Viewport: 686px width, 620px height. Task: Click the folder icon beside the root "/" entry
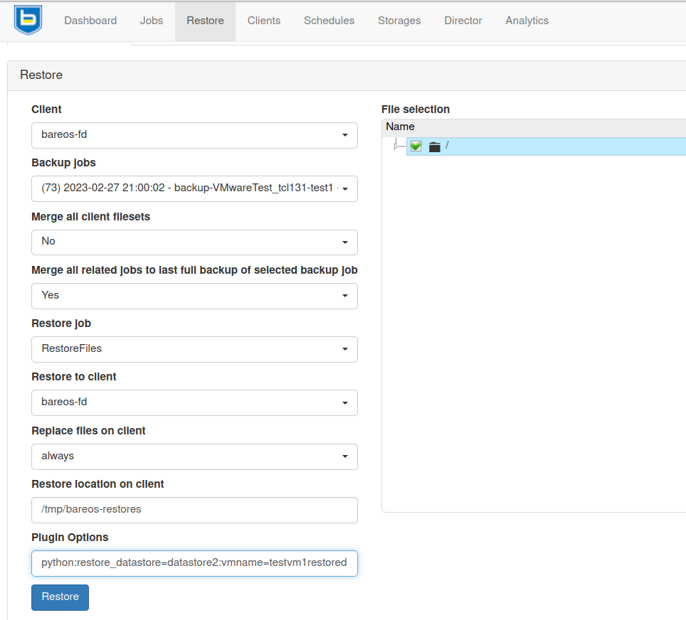pyautogui.click(x=434, y=146)
